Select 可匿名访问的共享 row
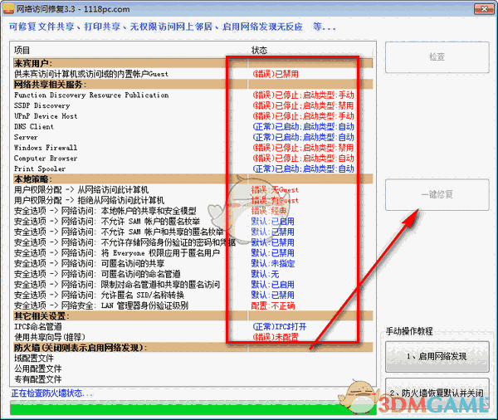 point(193,263)
